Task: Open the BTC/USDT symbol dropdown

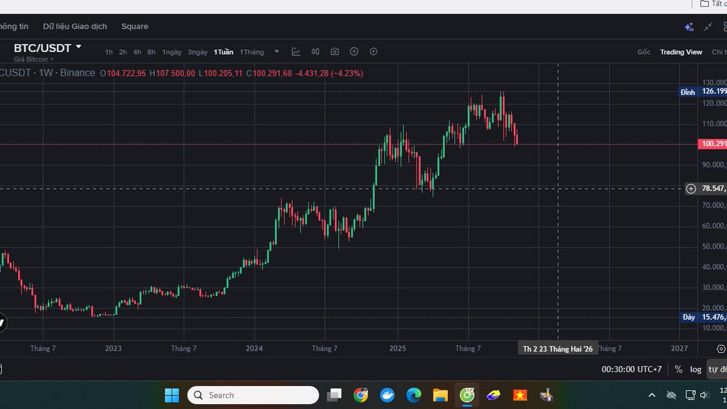Action: point(48,47)
